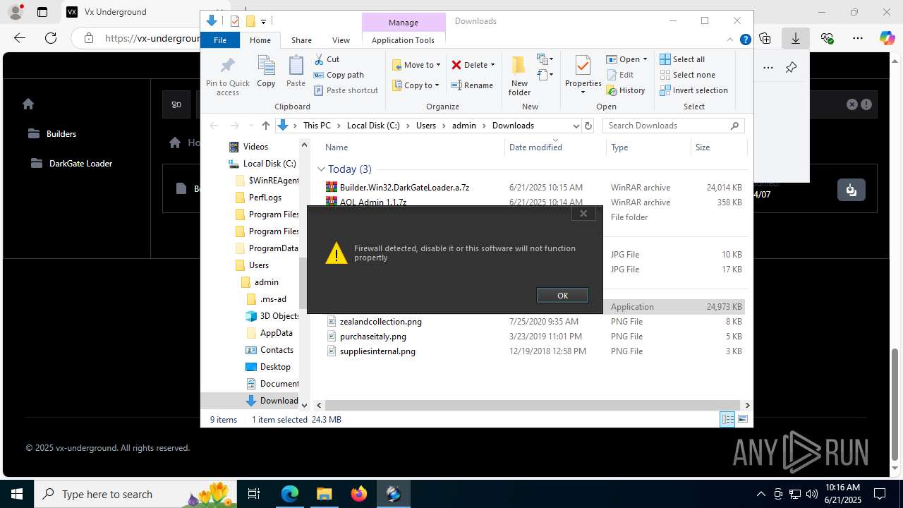The image size is (903, 508).
Task: Select zealandcollection.png in the file list
Action: (x=381, y=322)
